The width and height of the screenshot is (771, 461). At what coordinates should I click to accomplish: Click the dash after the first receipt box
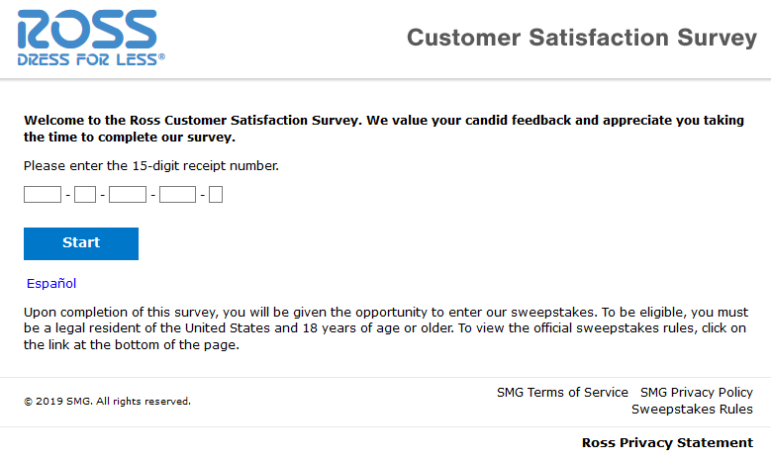point(68,195)
